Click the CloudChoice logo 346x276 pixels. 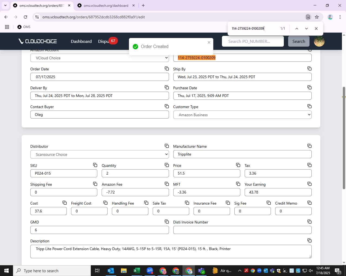(x=38, y=41)
